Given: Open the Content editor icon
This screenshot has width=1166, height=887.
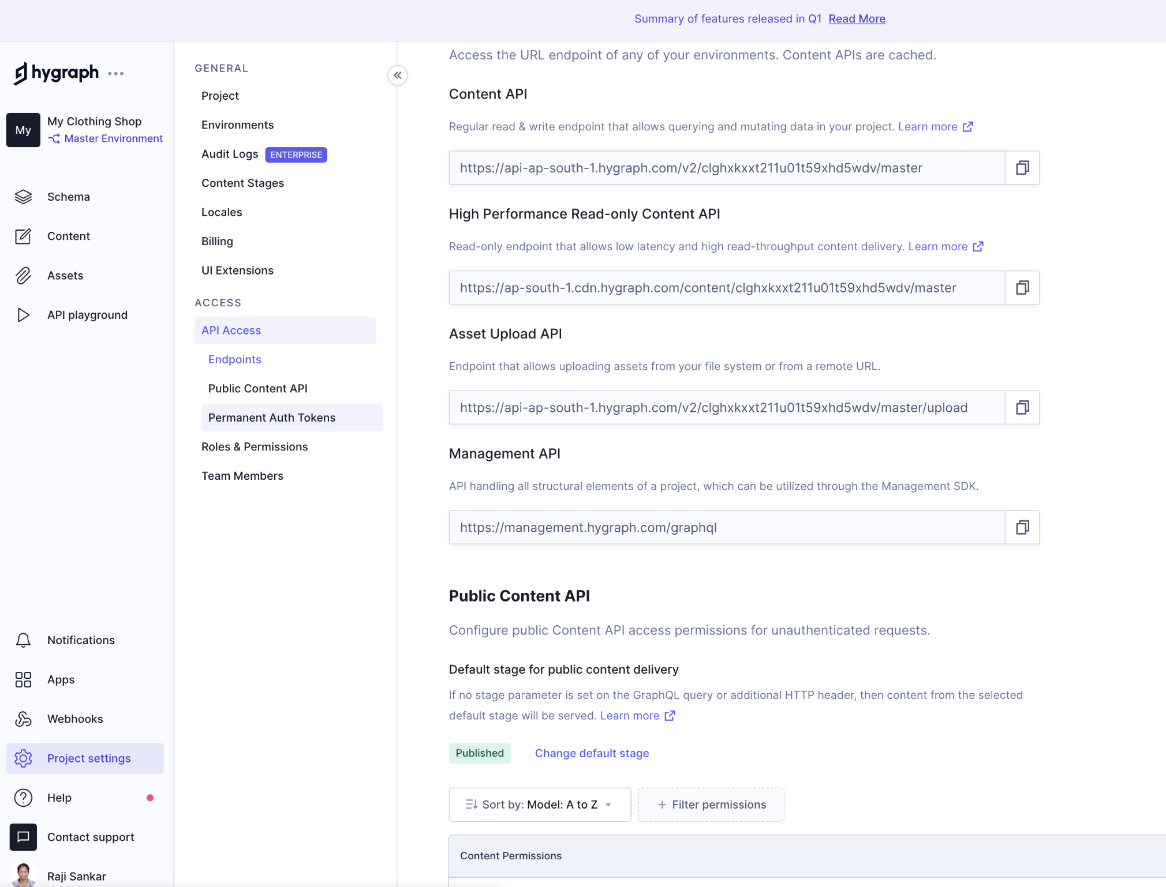Looking at the screenshot, I should click(23, 236).
